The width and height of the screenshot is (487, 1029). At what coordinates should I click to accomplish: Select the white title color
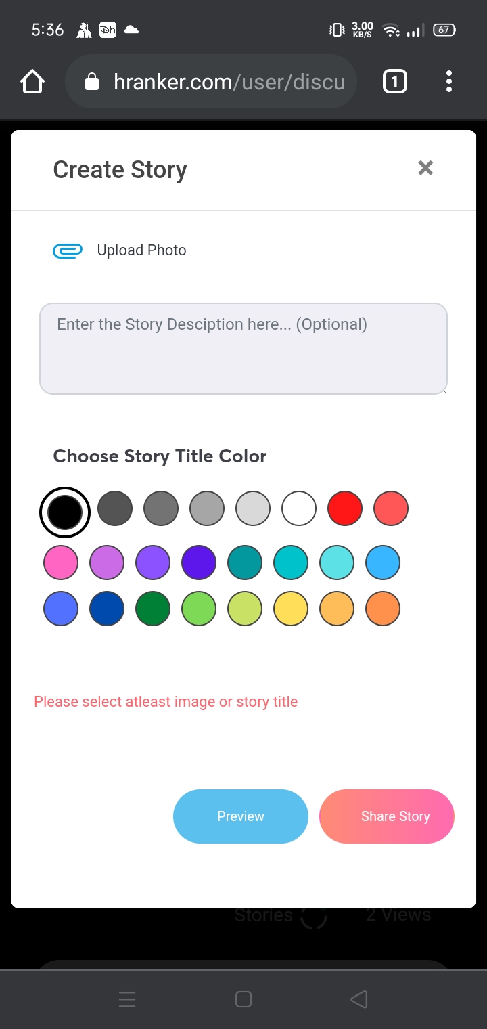click(x=299, y=508)
